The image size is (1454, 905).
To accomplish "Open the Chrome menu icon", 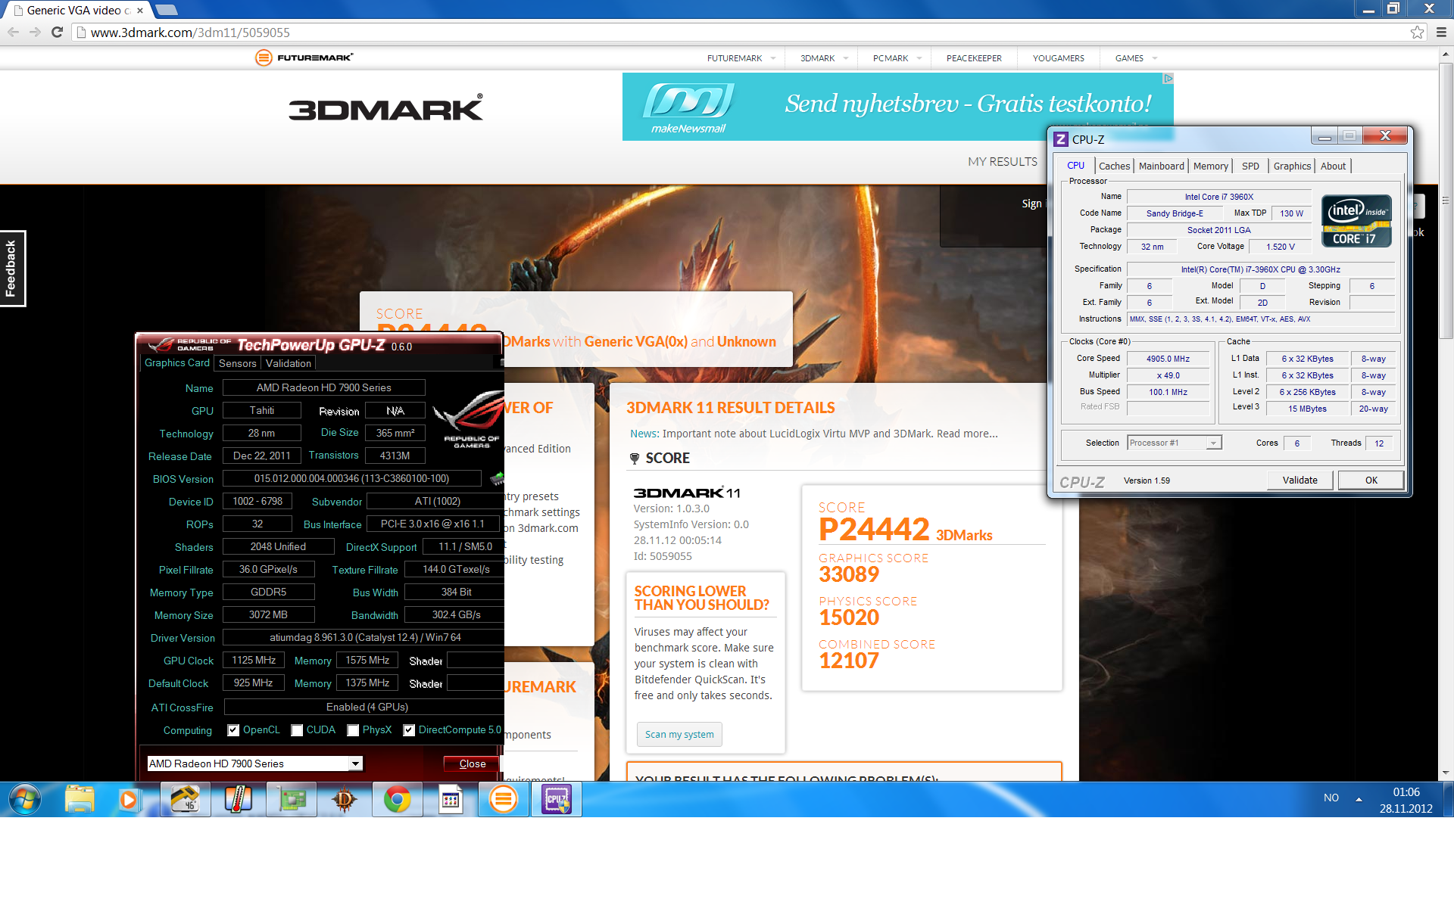I will click(1441, 32).
